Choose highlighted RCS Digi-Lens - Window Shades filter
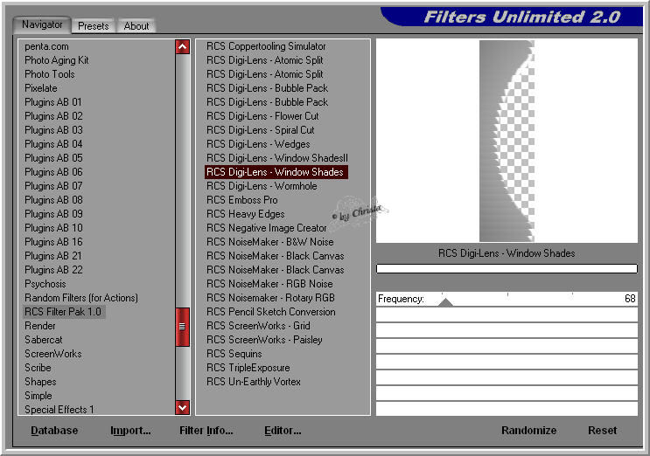Image resolution: width=650 pixels, height=456 pixels. [276, 172]
